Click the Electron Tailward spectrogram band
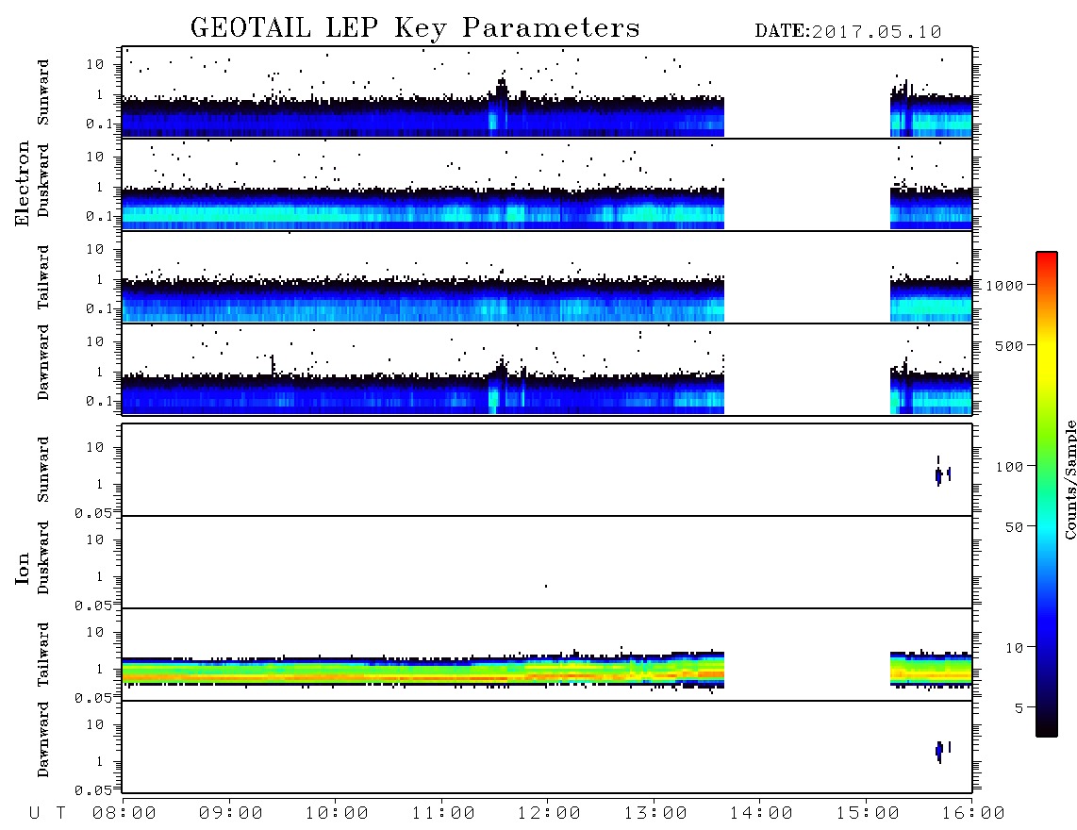Image resolution: width=1077 pixels, height=830 pixels. point(423,300)
